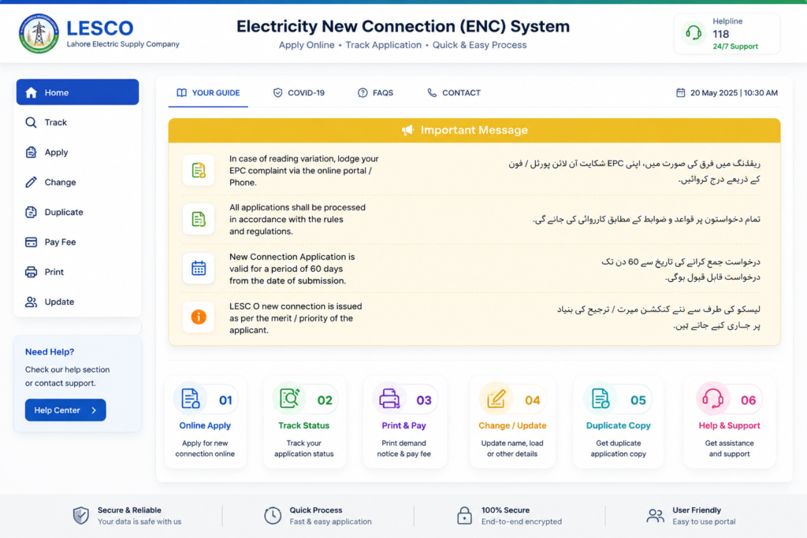
Task: Click the Help & Support headset icon
Action: pos(712,399)
